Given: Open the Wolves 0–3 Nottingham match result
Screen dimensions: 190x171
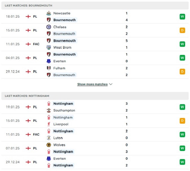Looking at the screenshot, I should pos(95,148).
